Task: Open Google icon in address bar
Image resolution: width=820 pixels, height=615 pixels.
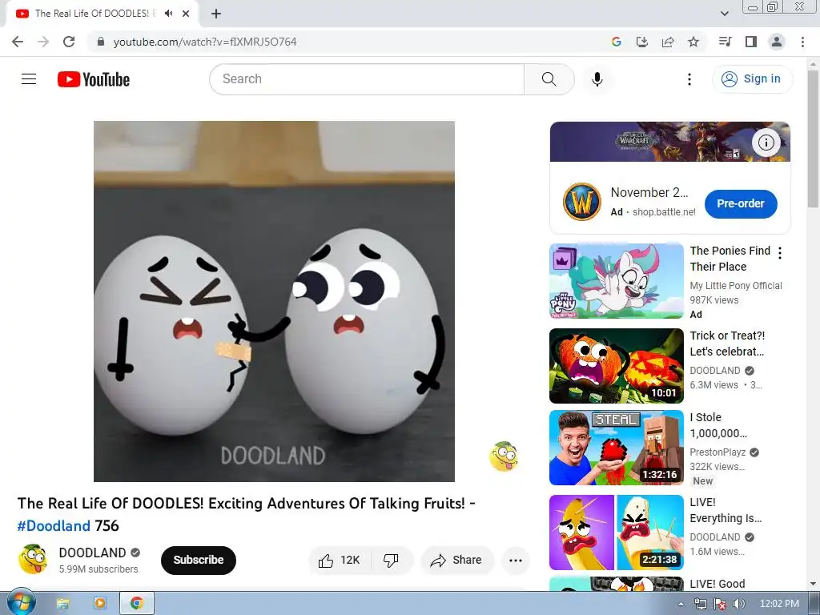Action: tap(617, 42)
